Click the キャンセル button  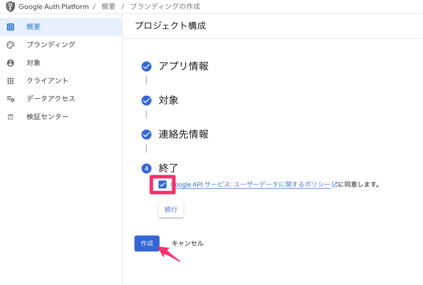[188, 243]
